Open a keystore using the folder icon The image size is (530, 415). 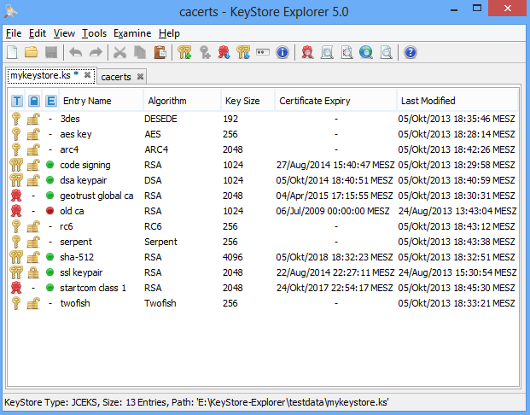(x=32, y=52)
